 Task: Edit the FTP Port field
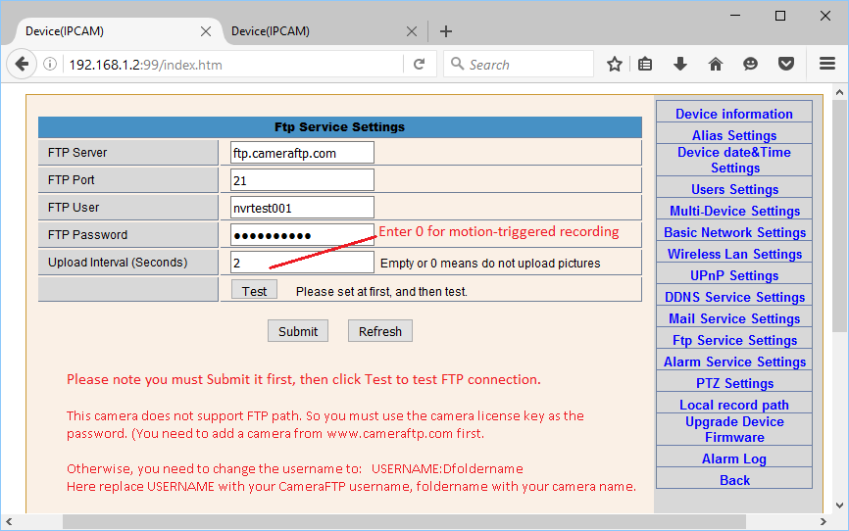[x=302, y=180]
